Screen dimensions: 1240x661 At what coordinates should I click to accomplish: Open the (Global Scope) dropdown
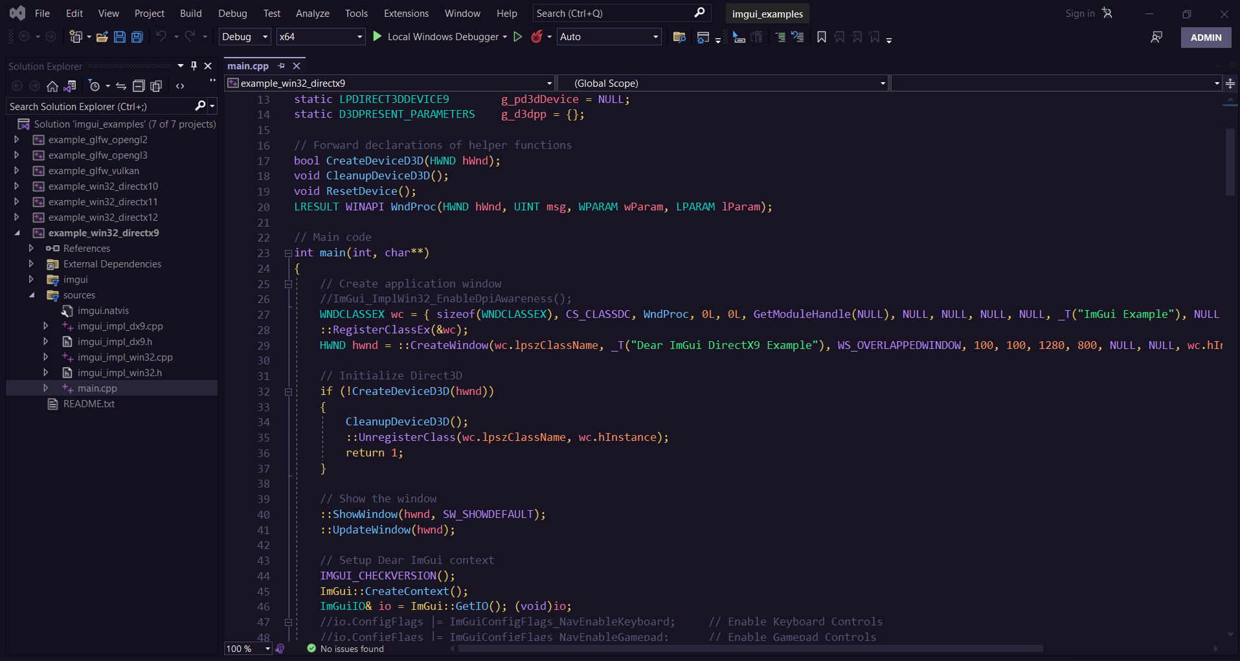[723, 84]
